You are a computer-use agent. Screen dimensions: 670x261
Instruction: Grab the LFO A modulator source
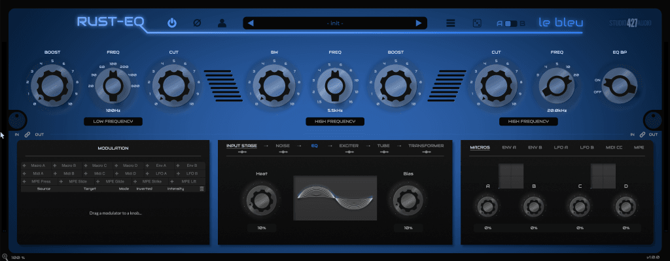click(x=159, y=173)
